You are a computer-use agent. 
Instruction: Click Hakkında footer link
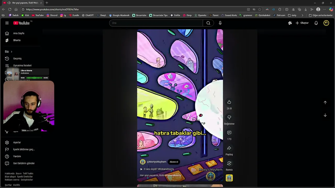(x=9, y=174)
